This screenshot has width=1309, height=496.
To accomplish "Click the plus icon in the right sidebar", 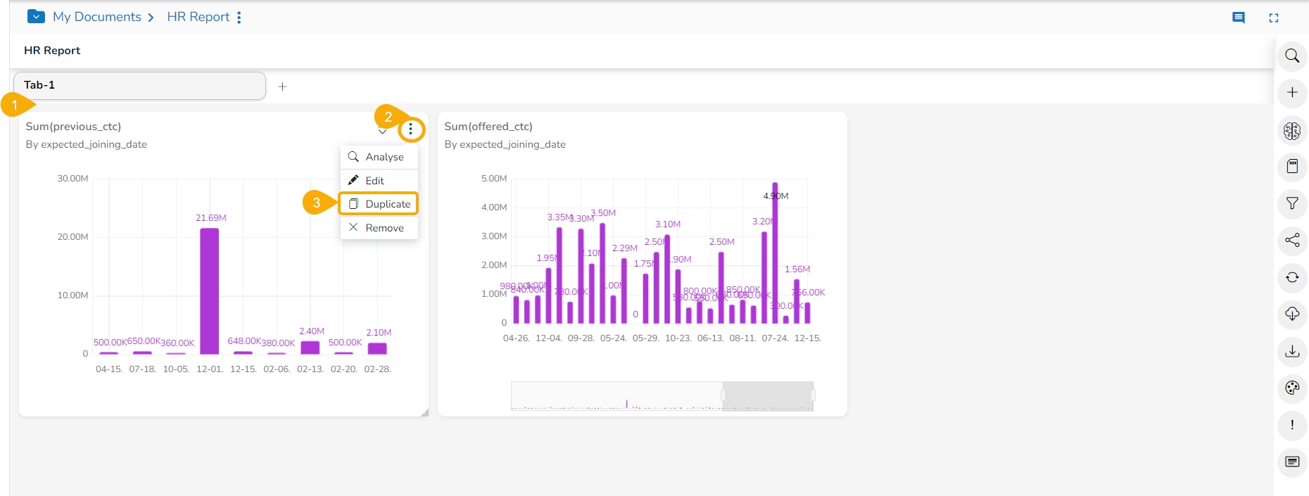I will 1292,92.
